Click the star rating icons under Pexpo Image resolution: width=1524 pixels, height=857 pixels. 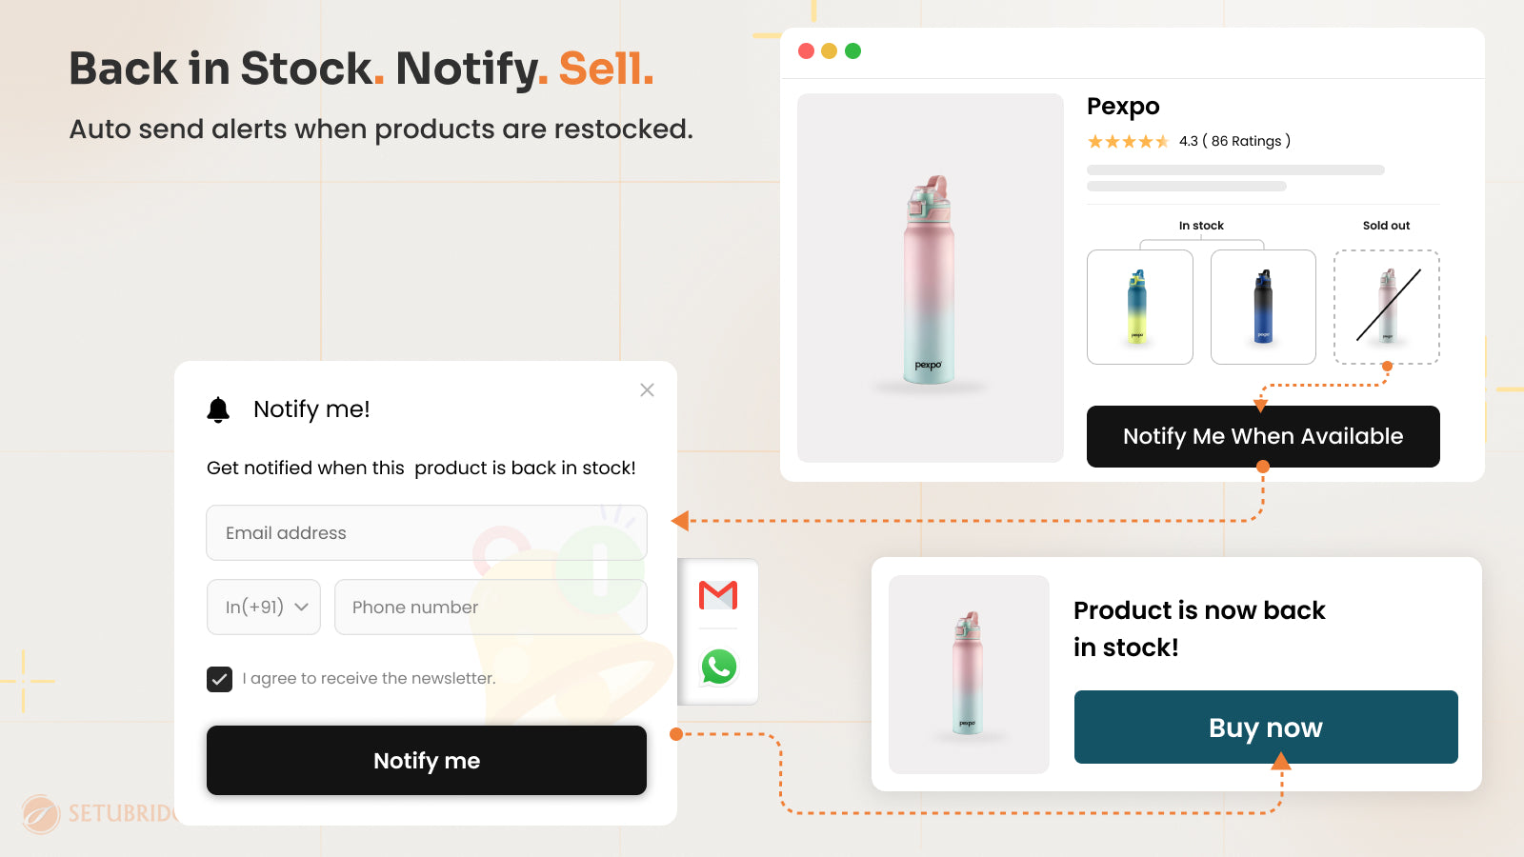tap(1128, 142)
